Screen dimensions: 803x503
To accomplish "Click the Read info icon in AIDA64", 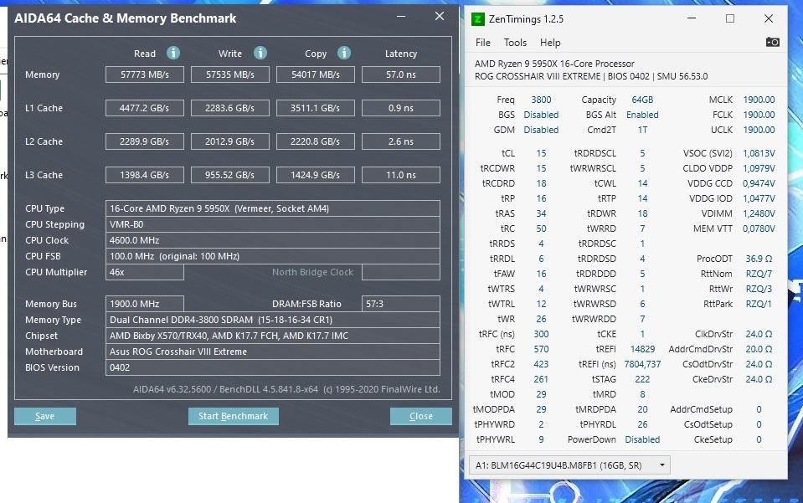I will point(173,53).
